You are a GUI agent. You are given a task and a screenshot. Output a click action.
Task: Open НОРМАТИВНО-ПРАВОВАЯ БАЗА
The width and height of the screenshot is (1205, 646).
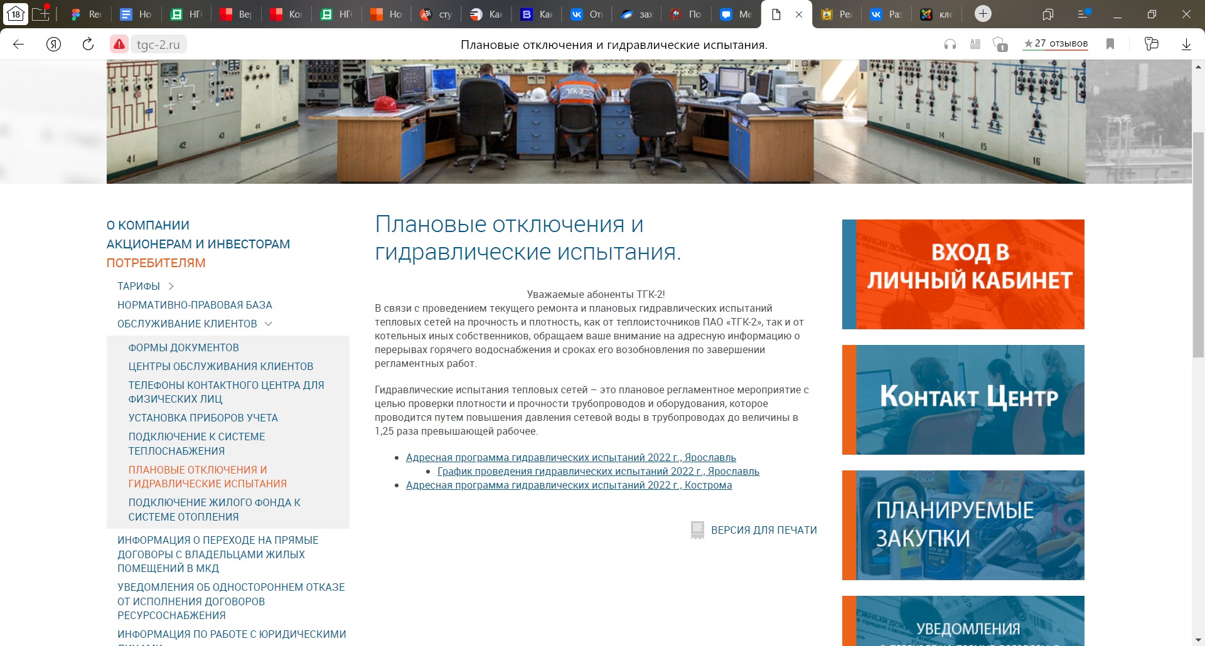click(195, 305)
